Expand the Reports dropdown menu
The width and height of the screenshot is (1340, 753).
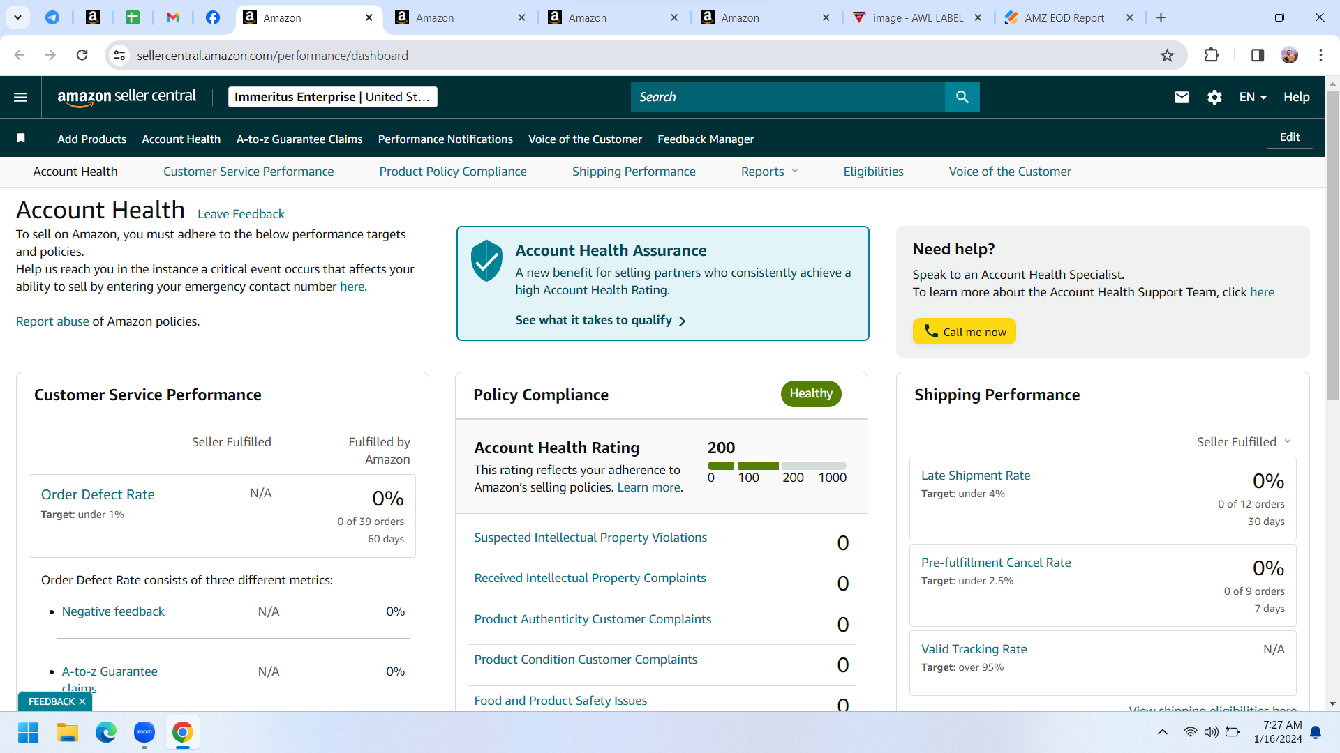pyautogui.click(x=769, y=172)
